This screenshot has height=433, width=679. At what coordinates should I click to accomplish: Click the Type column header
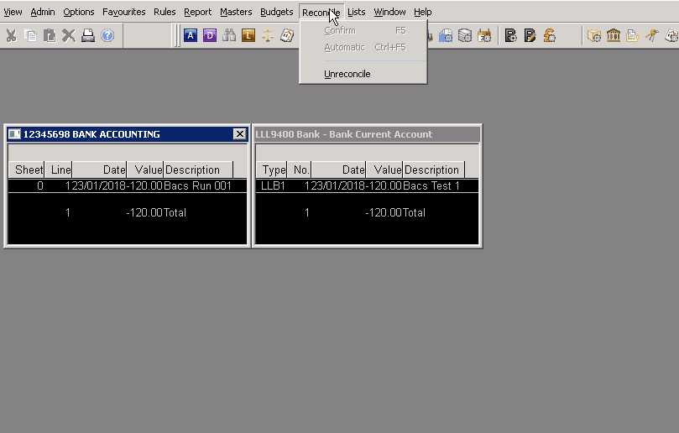(271, 170)
